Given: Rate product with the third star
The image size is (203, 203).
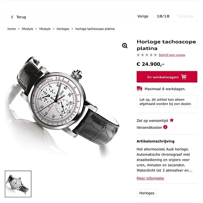Looking at the screenshot, I should click(x=147, y=55).
